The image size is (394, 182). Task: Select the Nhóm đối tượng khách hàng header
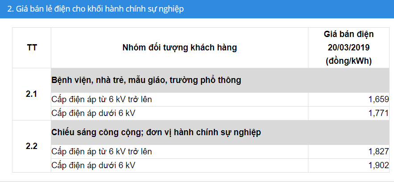tap(180, 48)
